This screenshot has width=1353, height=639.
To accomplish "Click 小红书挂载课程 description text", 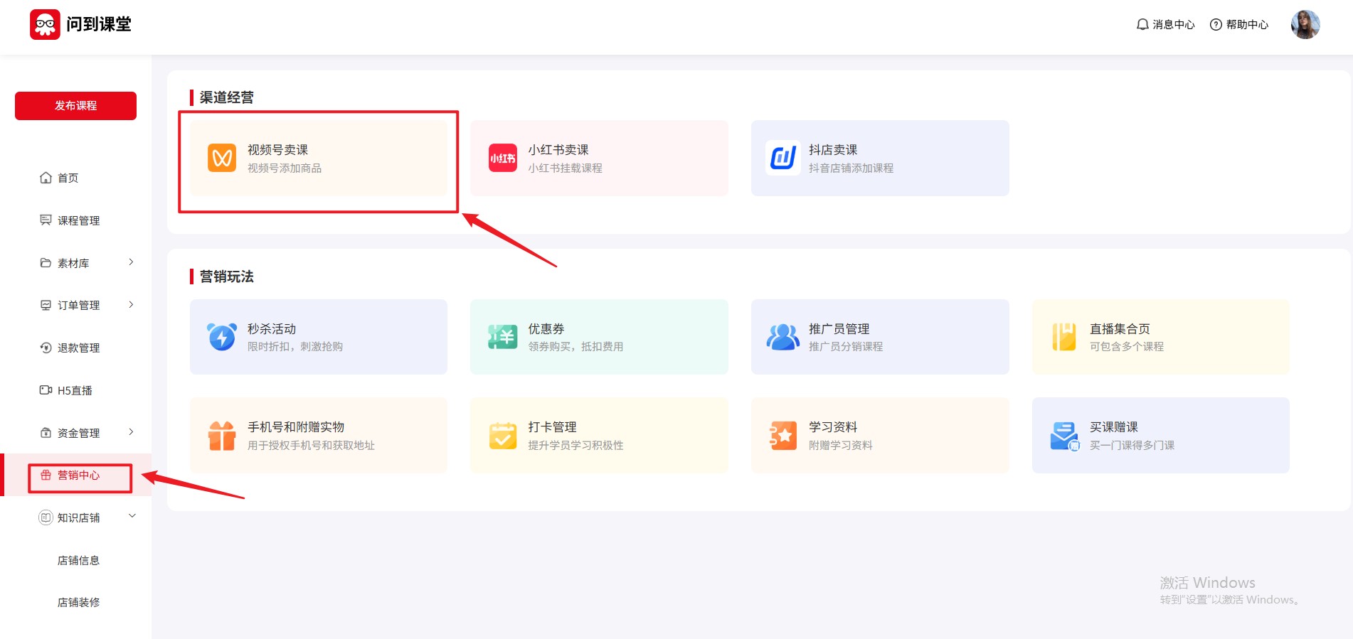I will [565, 168].
